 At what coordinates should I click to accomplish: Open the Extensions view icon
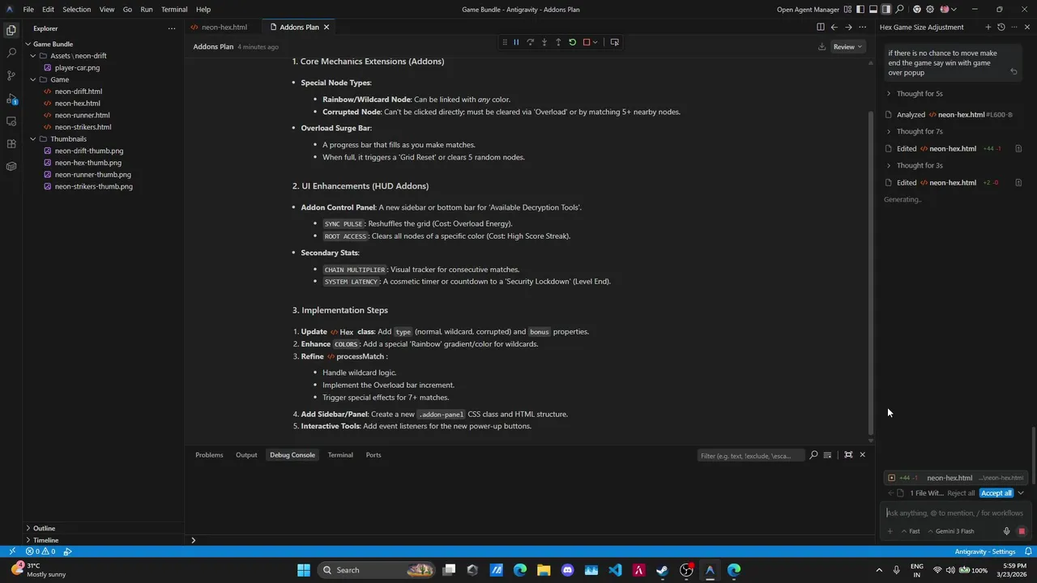(x=11, y=144)
